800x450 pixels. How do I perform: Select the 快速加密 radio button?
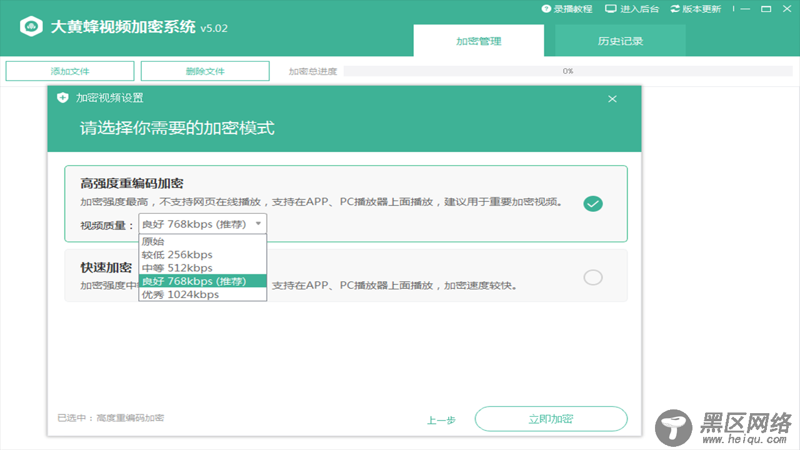coord(593,277)
